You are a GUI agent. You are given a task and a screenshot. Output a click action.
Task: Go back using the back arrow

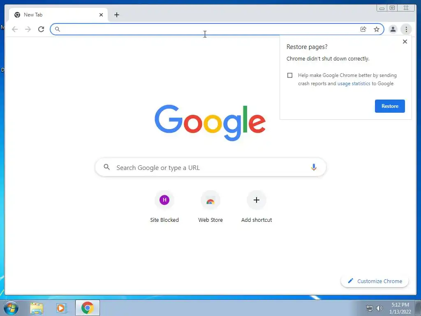pyautogui.click(x=15, y=29)
